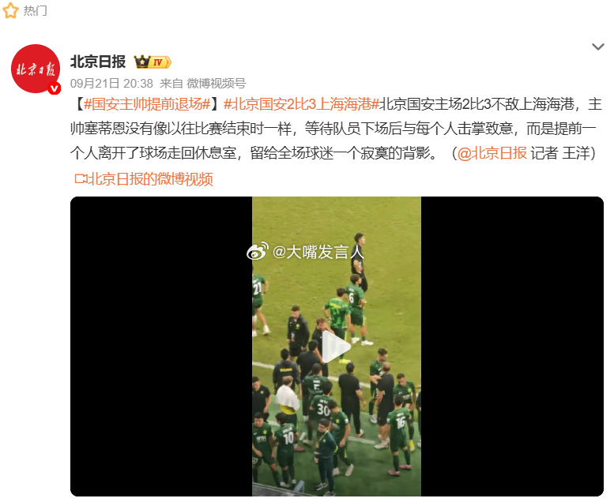Click the @北京日报 mention link
The height and width of the screenshot is (502, 614).
[x=492, y=153]
